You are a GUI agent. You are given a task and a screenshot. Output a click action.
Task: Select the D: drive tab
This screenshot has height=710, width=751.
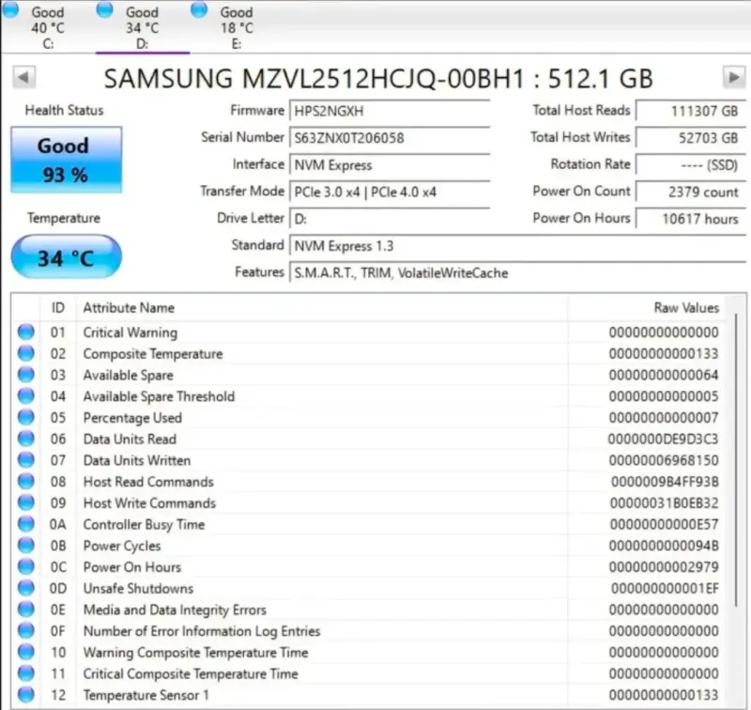coord(143,26)
